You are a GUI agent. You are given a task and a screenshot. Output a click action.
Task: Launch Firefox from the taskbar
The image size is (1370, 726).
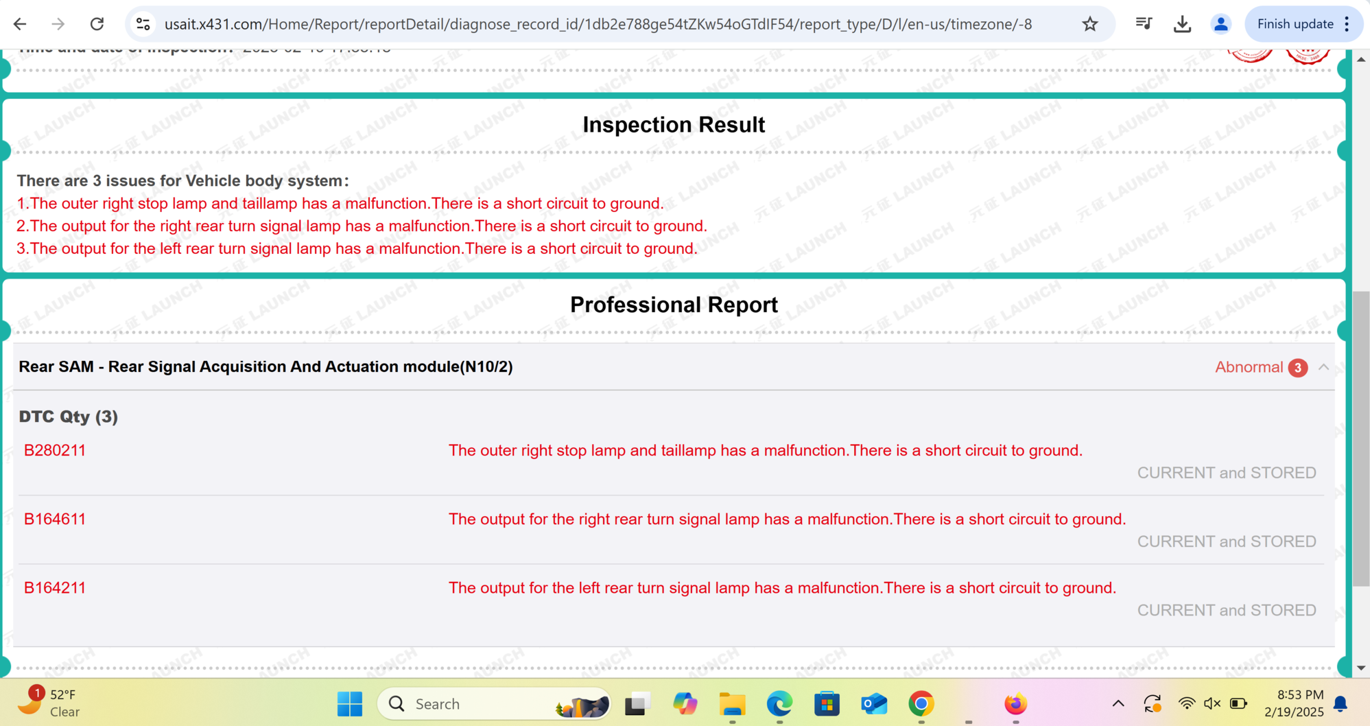[1015, 703]
